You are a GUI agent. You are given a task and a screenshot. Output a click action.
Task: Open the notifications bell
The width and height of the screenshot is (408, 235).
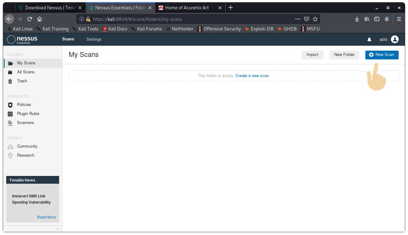369,40
